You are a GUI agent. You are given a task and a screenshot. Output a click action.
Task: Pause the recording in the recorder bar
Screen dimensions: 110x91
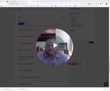click(78, 64)
